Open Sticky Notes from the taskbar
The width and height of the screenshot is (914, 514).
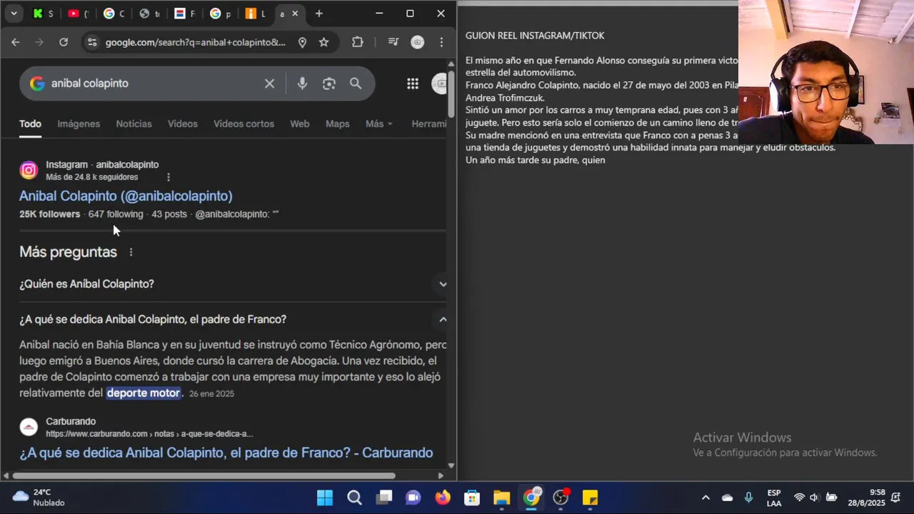(591, 498)
